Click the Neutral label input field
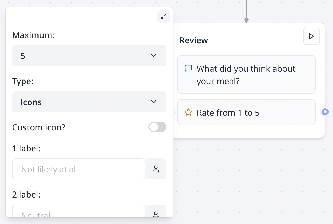Image resolution: width=333 pixels, height=224 pixels. (78, 214)
